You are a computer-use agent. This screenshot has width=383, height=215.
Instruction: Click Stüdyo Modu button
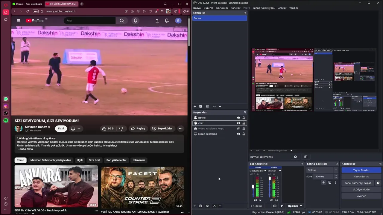point(361,189)
